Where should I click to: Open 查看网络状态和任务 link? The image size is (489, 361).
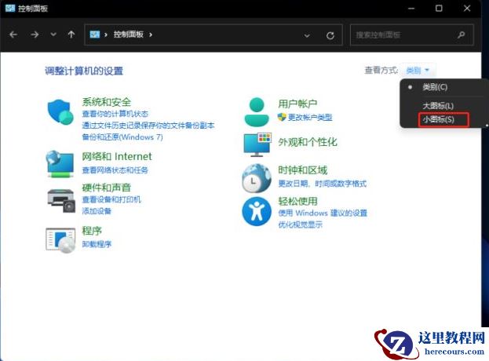tap(115, 170)
